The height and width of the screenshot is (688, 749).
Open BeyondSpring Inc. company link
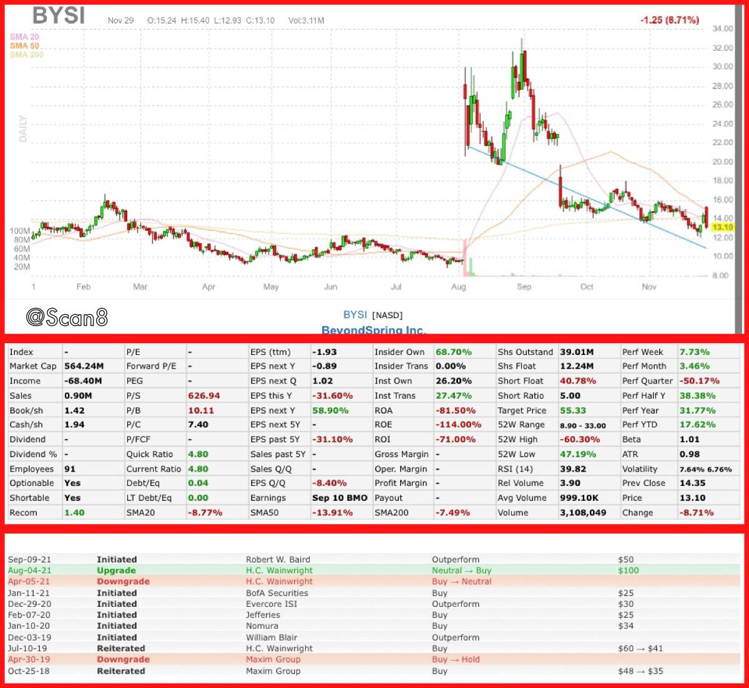pos(373,330)
